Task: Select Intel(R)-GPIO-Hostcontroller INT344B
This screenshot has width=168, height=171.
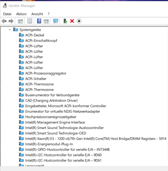Action: (67, 150)
